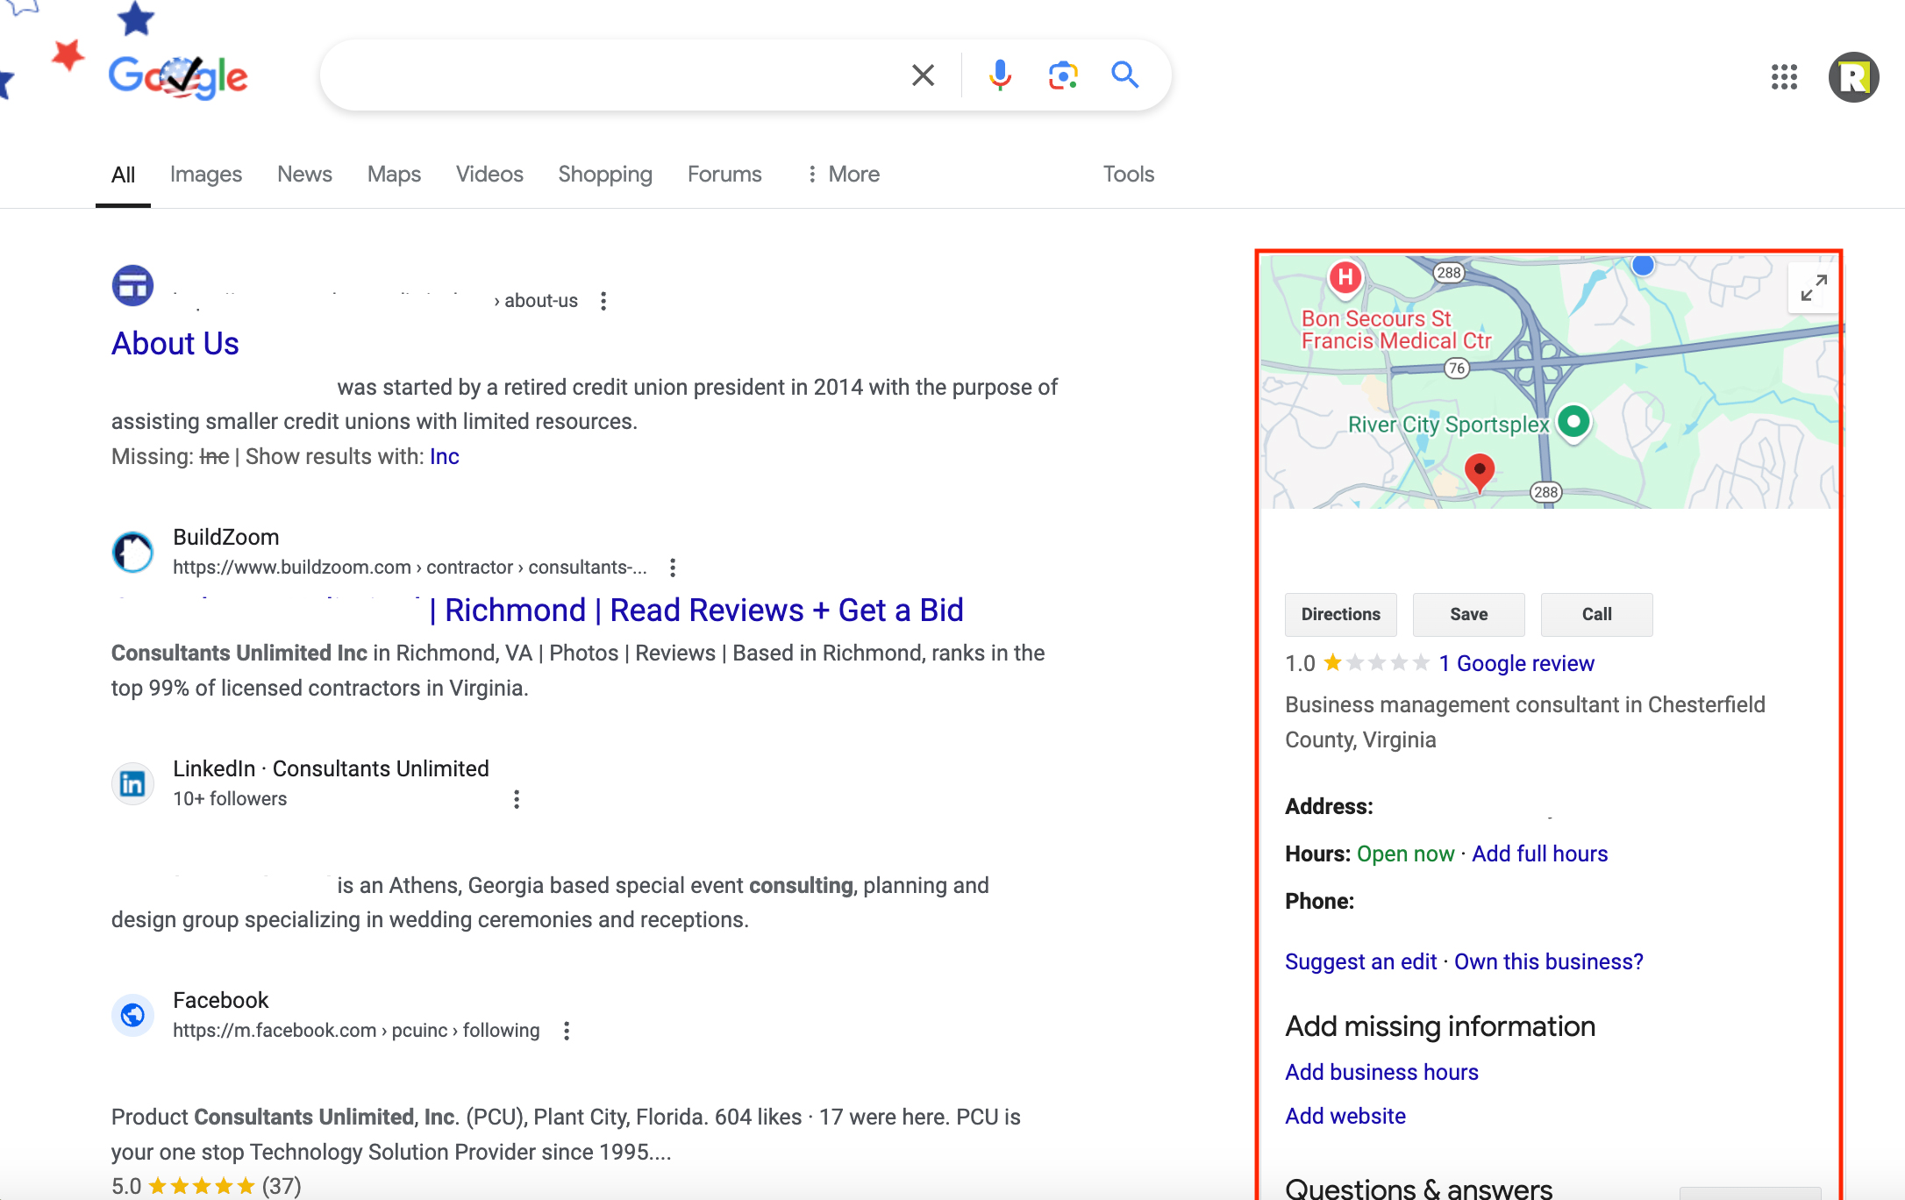Open options menu for Facebook result
Screen dimensions: 1905x1200
[567, 1031]
